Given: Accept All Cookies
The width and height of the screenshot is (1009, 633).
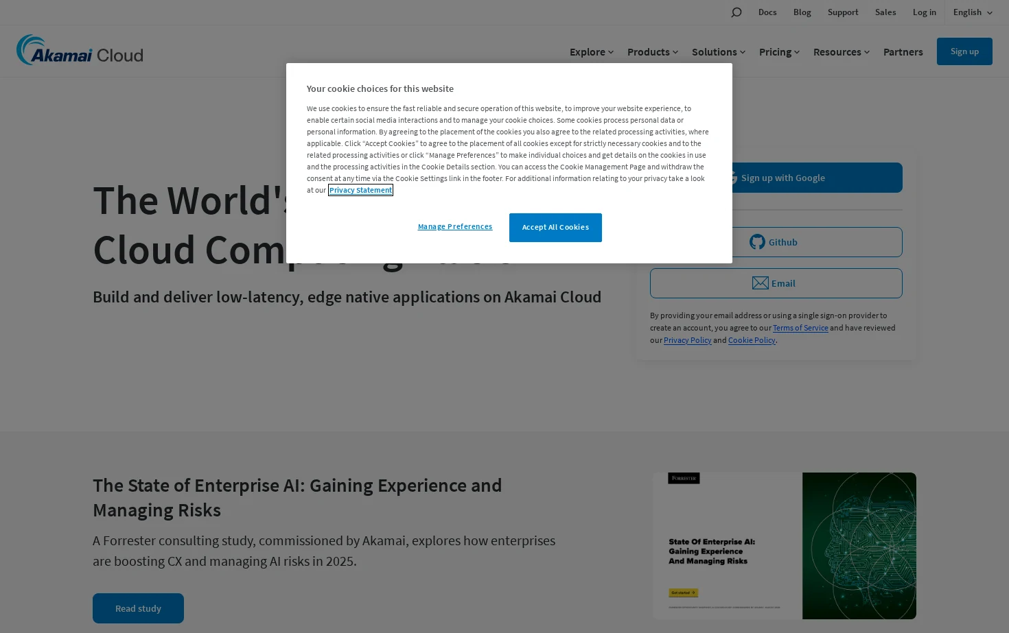Looking at the screenshot, I should (x=555, y=228).
